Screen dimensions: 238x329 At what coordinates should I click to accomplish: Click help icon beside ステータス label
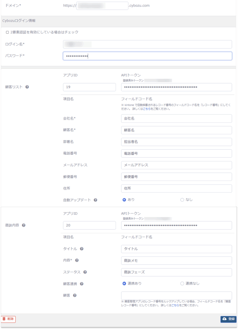[x=85, y=272]
